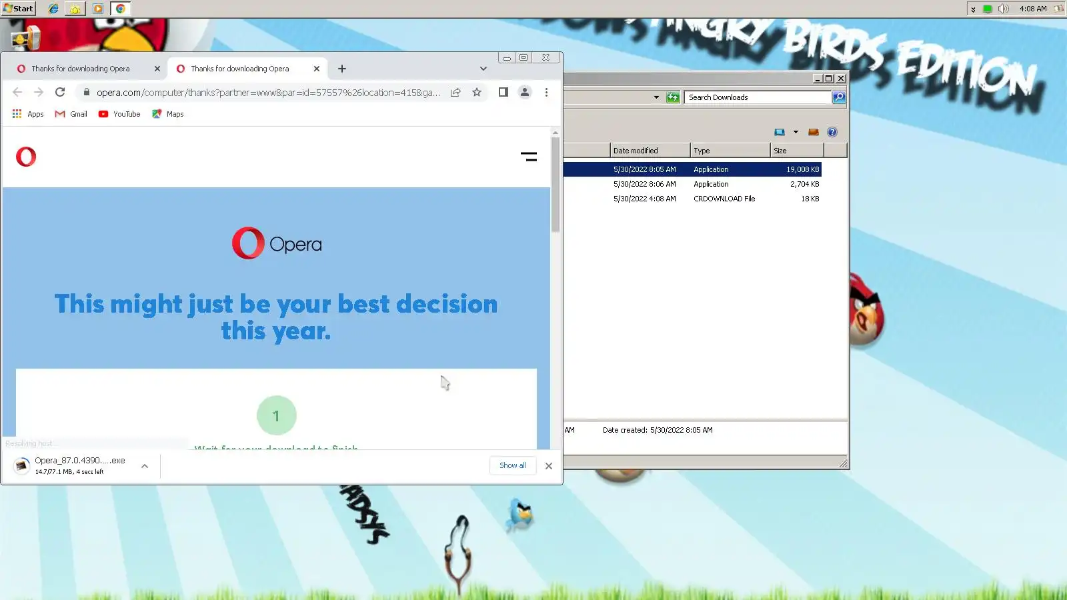Select the 19,008 KB Application file row
The height and width of the screenshot is (600, 1067).
coord(692,169)
